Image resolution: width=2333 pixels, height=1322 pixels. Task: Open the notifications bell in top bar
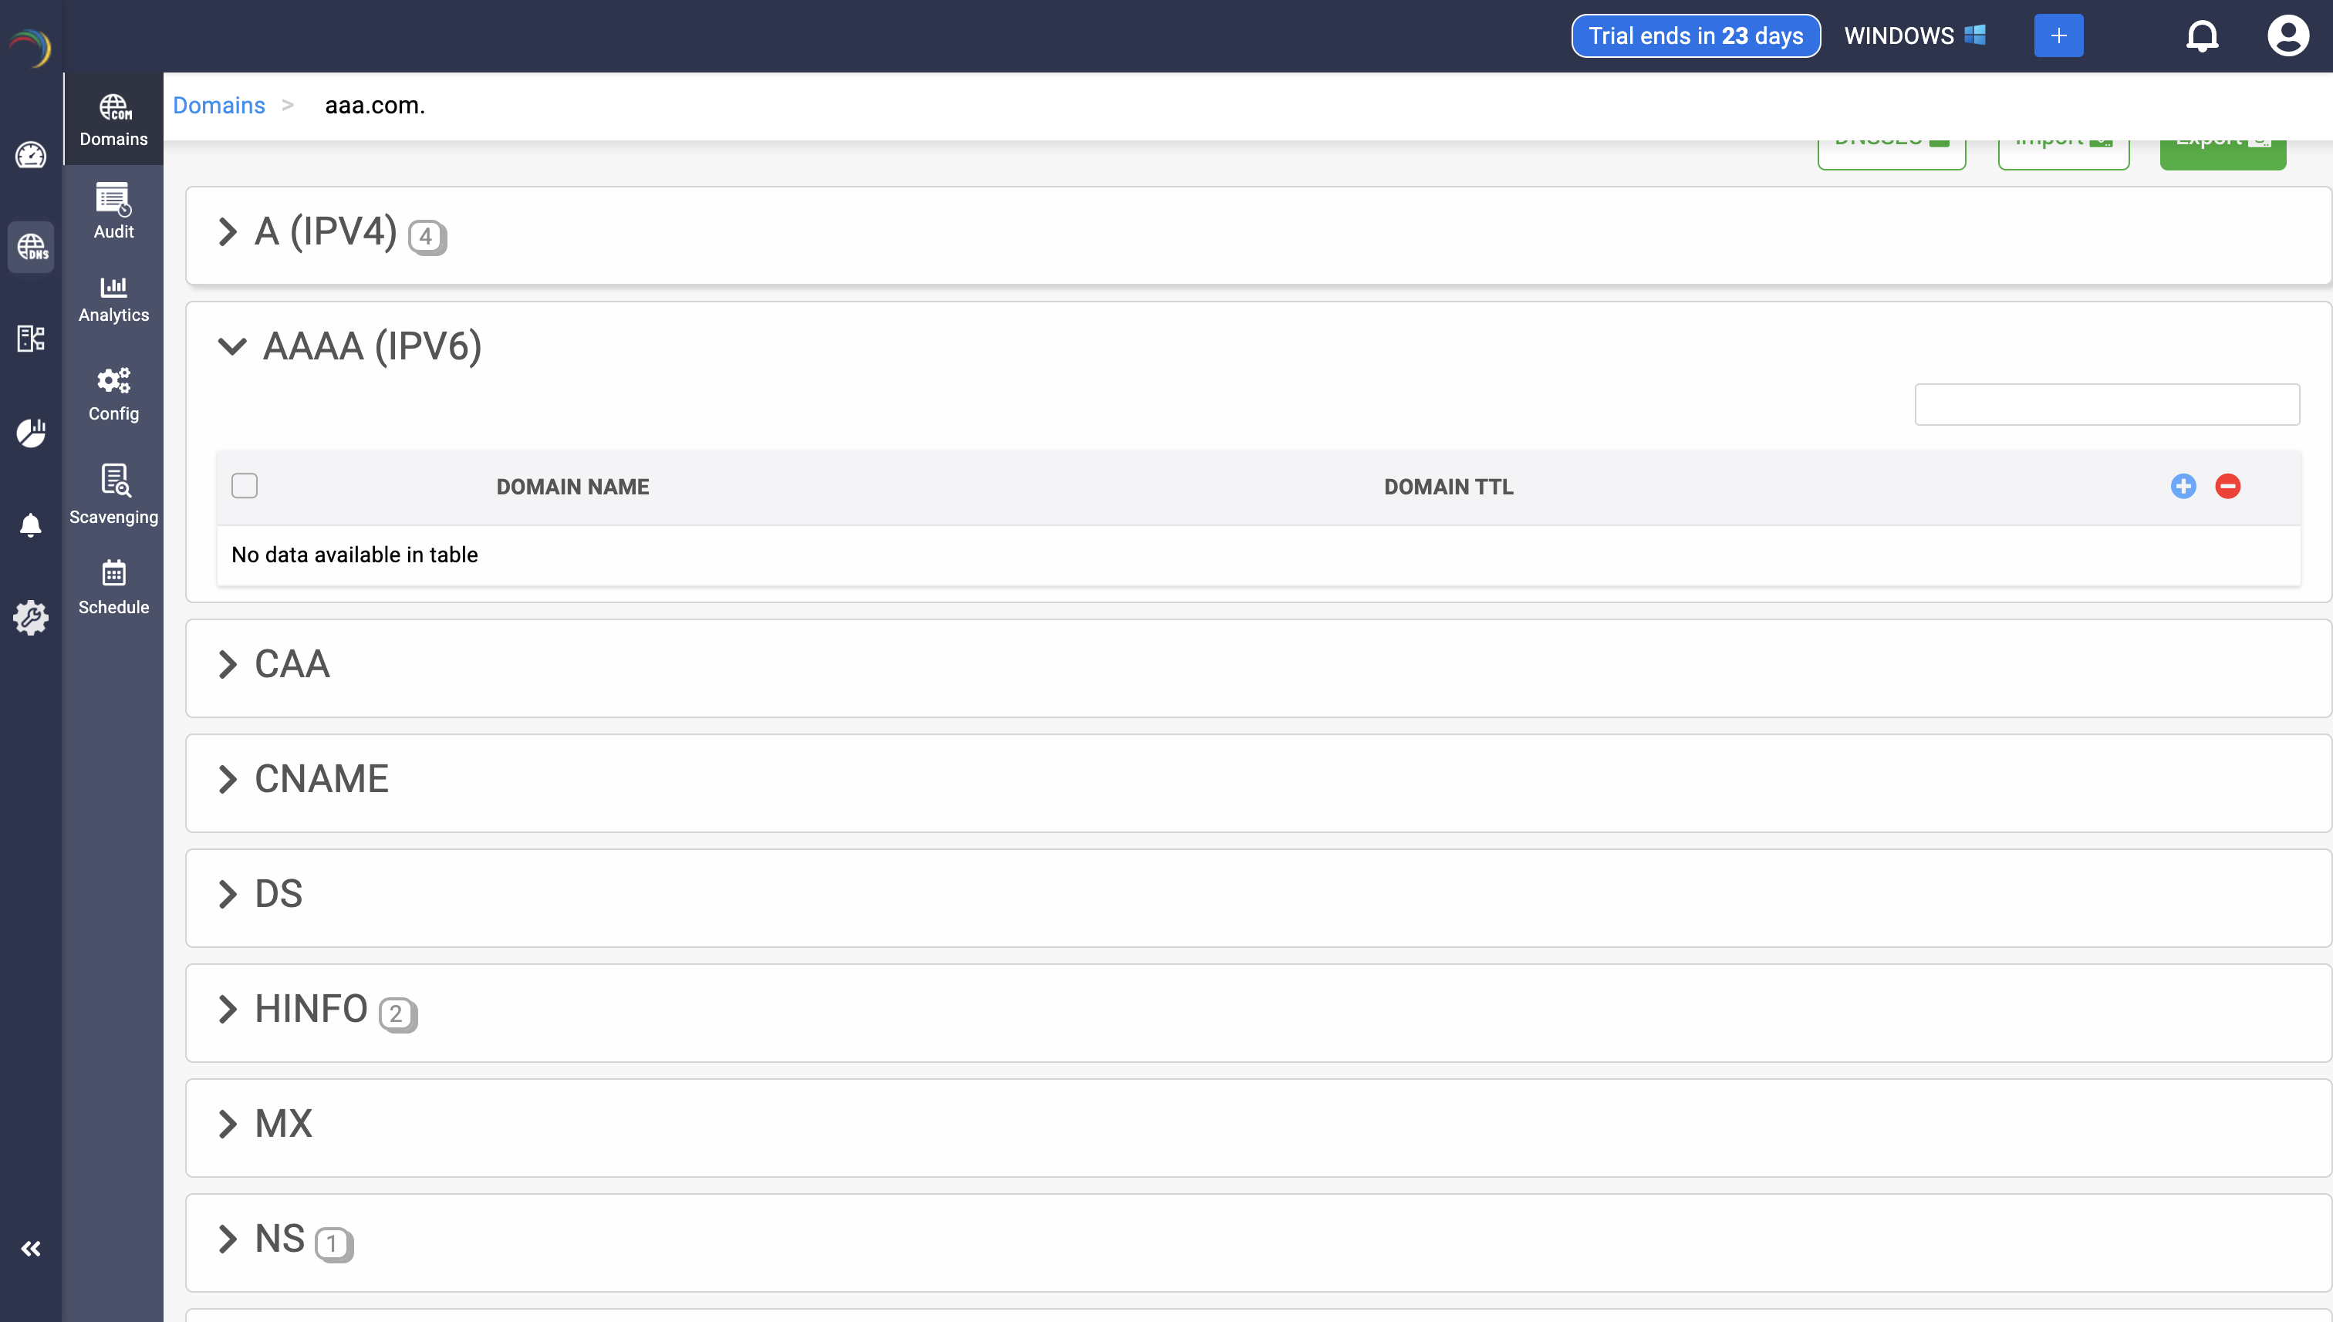(2201, 36)
